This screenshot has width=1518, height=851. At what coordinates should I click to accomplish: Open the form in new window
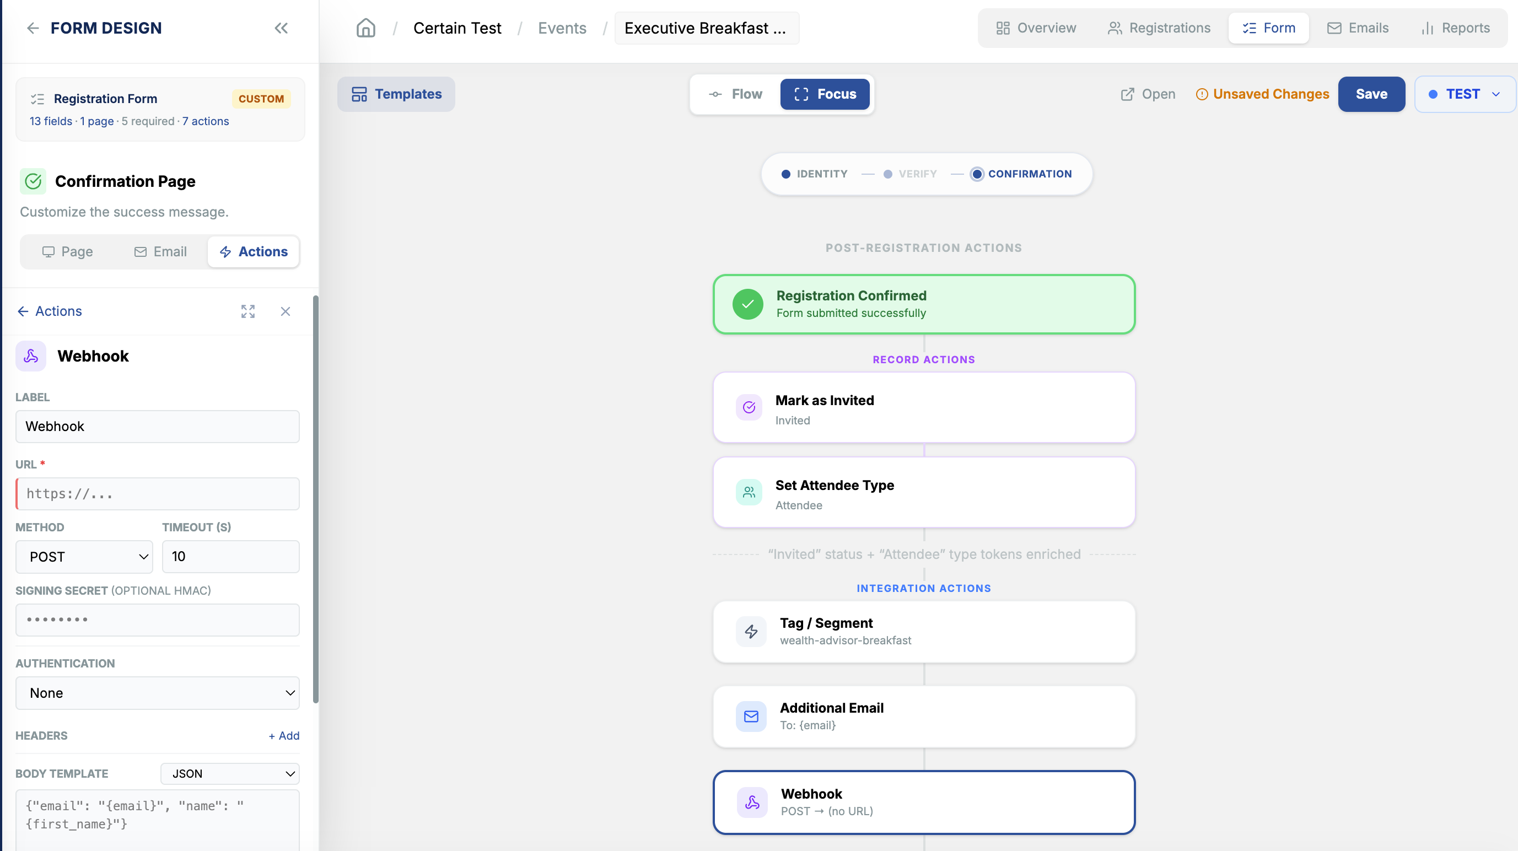(x=1148, y=94)
